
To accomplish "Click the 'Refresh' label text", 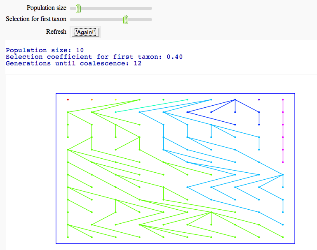I will [x=56, y=32].
